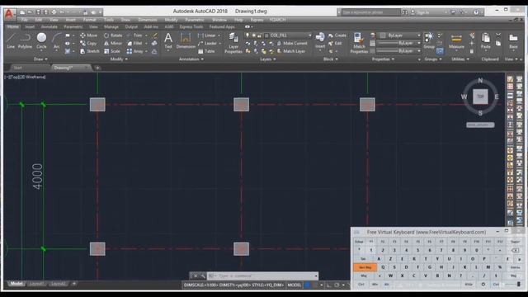
Task: Select the Line tool
Action: 11,40
